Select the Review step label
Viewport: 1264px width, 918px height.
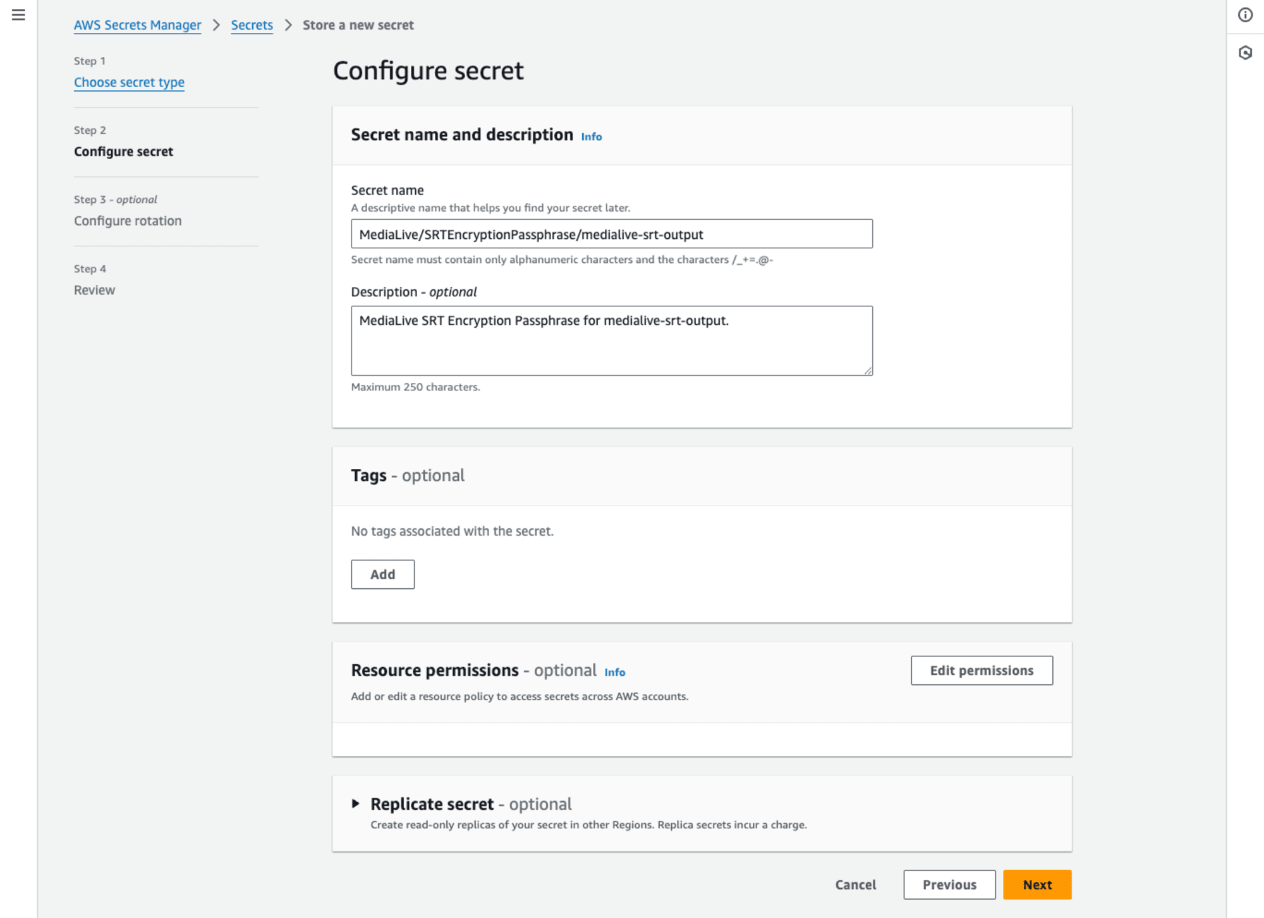(x=94, y=290)
